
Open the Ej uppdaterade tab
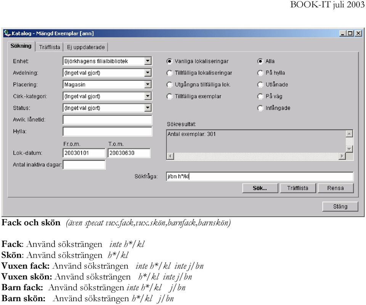tap(86, 47)
